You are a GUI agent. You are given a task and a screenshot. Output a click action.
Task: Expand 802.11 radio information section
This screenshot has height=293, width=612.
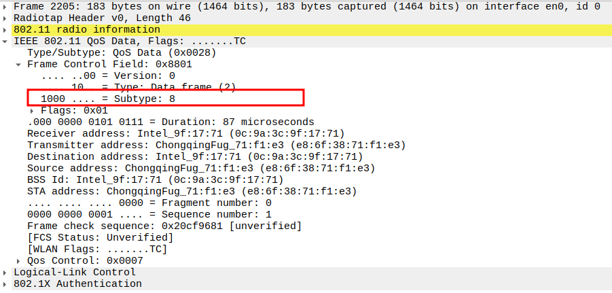(6, 30)
